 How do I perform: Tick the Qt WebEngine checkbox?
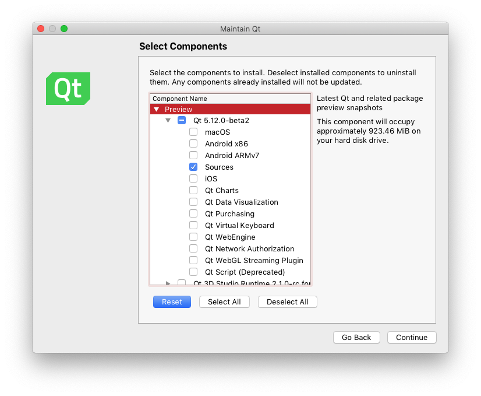(193, 237)
